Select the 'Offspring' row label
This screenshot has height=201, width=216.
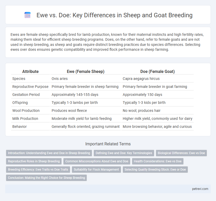[20, 103]
